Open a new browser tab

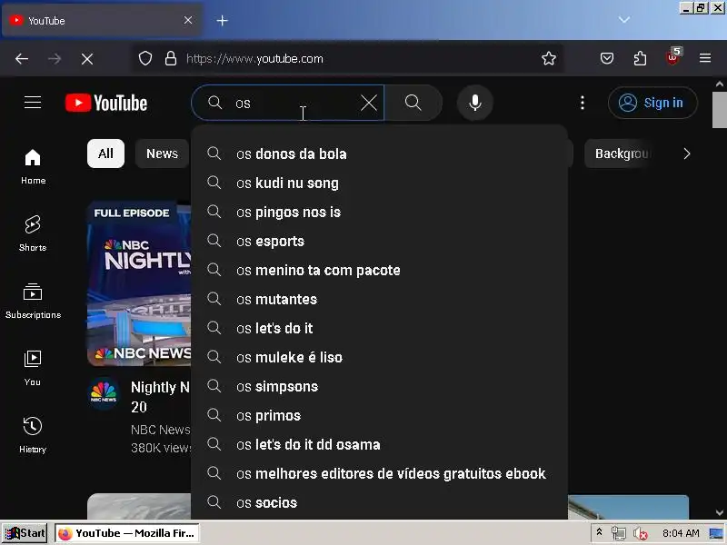[222, 20]
